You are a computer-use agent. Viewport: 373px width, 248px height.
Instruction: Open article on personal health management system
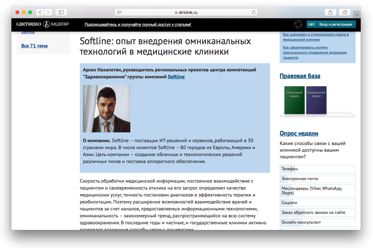pos(315,52)
